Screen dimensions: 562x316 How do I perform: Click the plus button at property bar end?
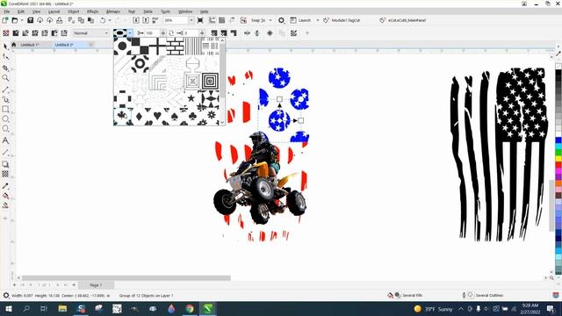click(307, 33)
